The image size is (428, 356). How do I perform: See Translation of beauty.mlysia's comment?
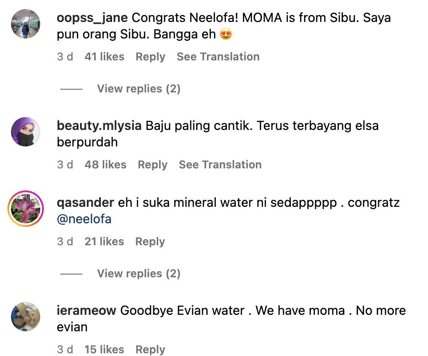click(220, 165)
